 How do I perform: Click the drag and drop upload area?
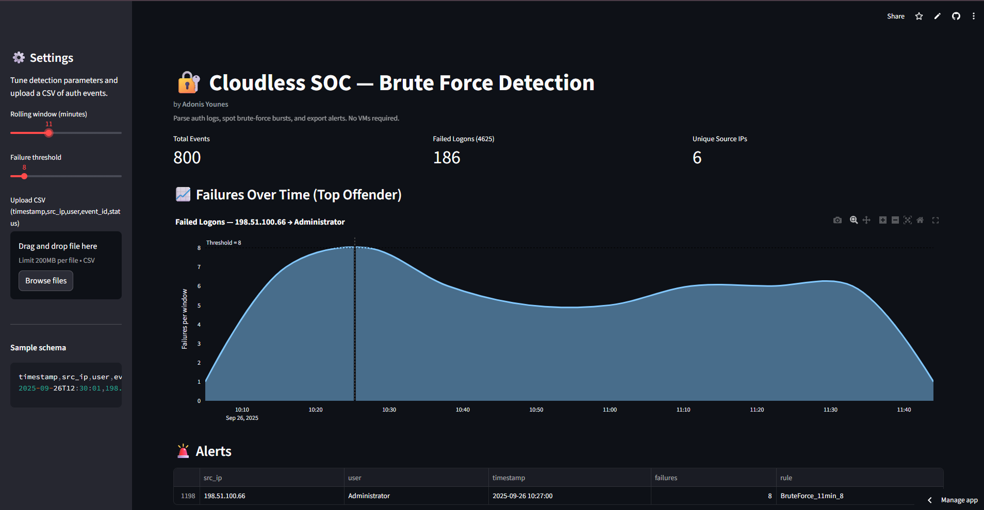(66, 252)
